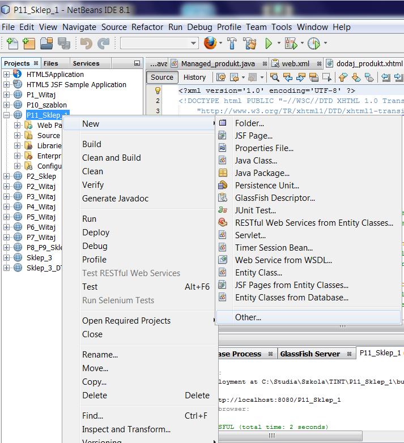Click the green Run Project icon
Screen dimensions: 404x443
[269, 43]
